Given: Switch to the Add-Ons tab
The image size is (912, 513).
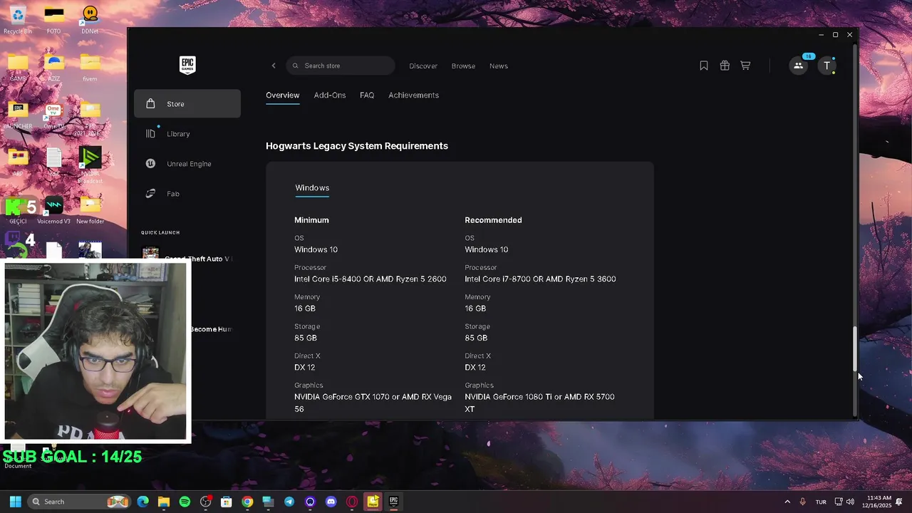Looking at the screenshot, I should tap(330, 95).
